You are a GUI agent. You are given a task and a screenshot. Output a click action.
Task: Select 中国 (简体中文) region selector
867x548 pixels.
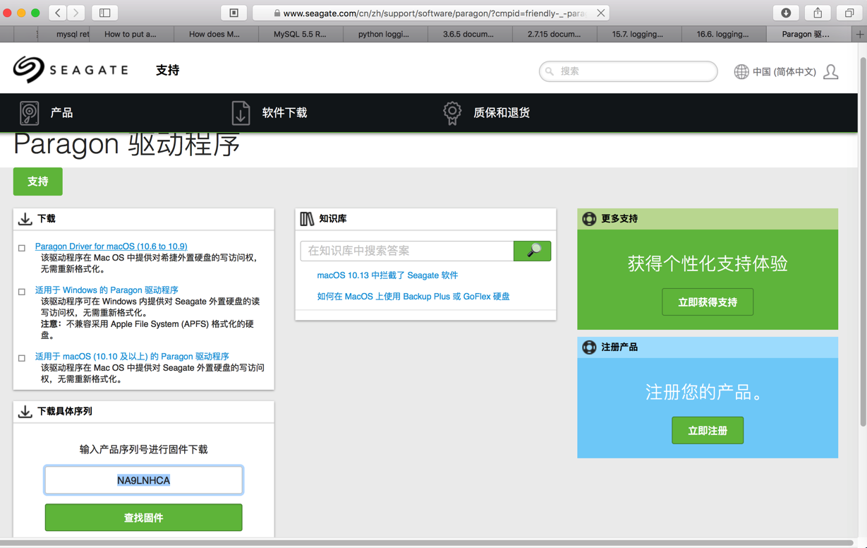coord(784,71)
